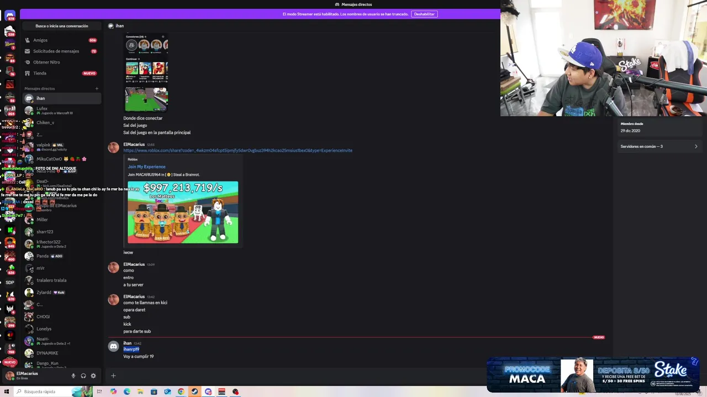Open Outlook from the taskbar
Screen dimensions: 707x397
point(167,391)
